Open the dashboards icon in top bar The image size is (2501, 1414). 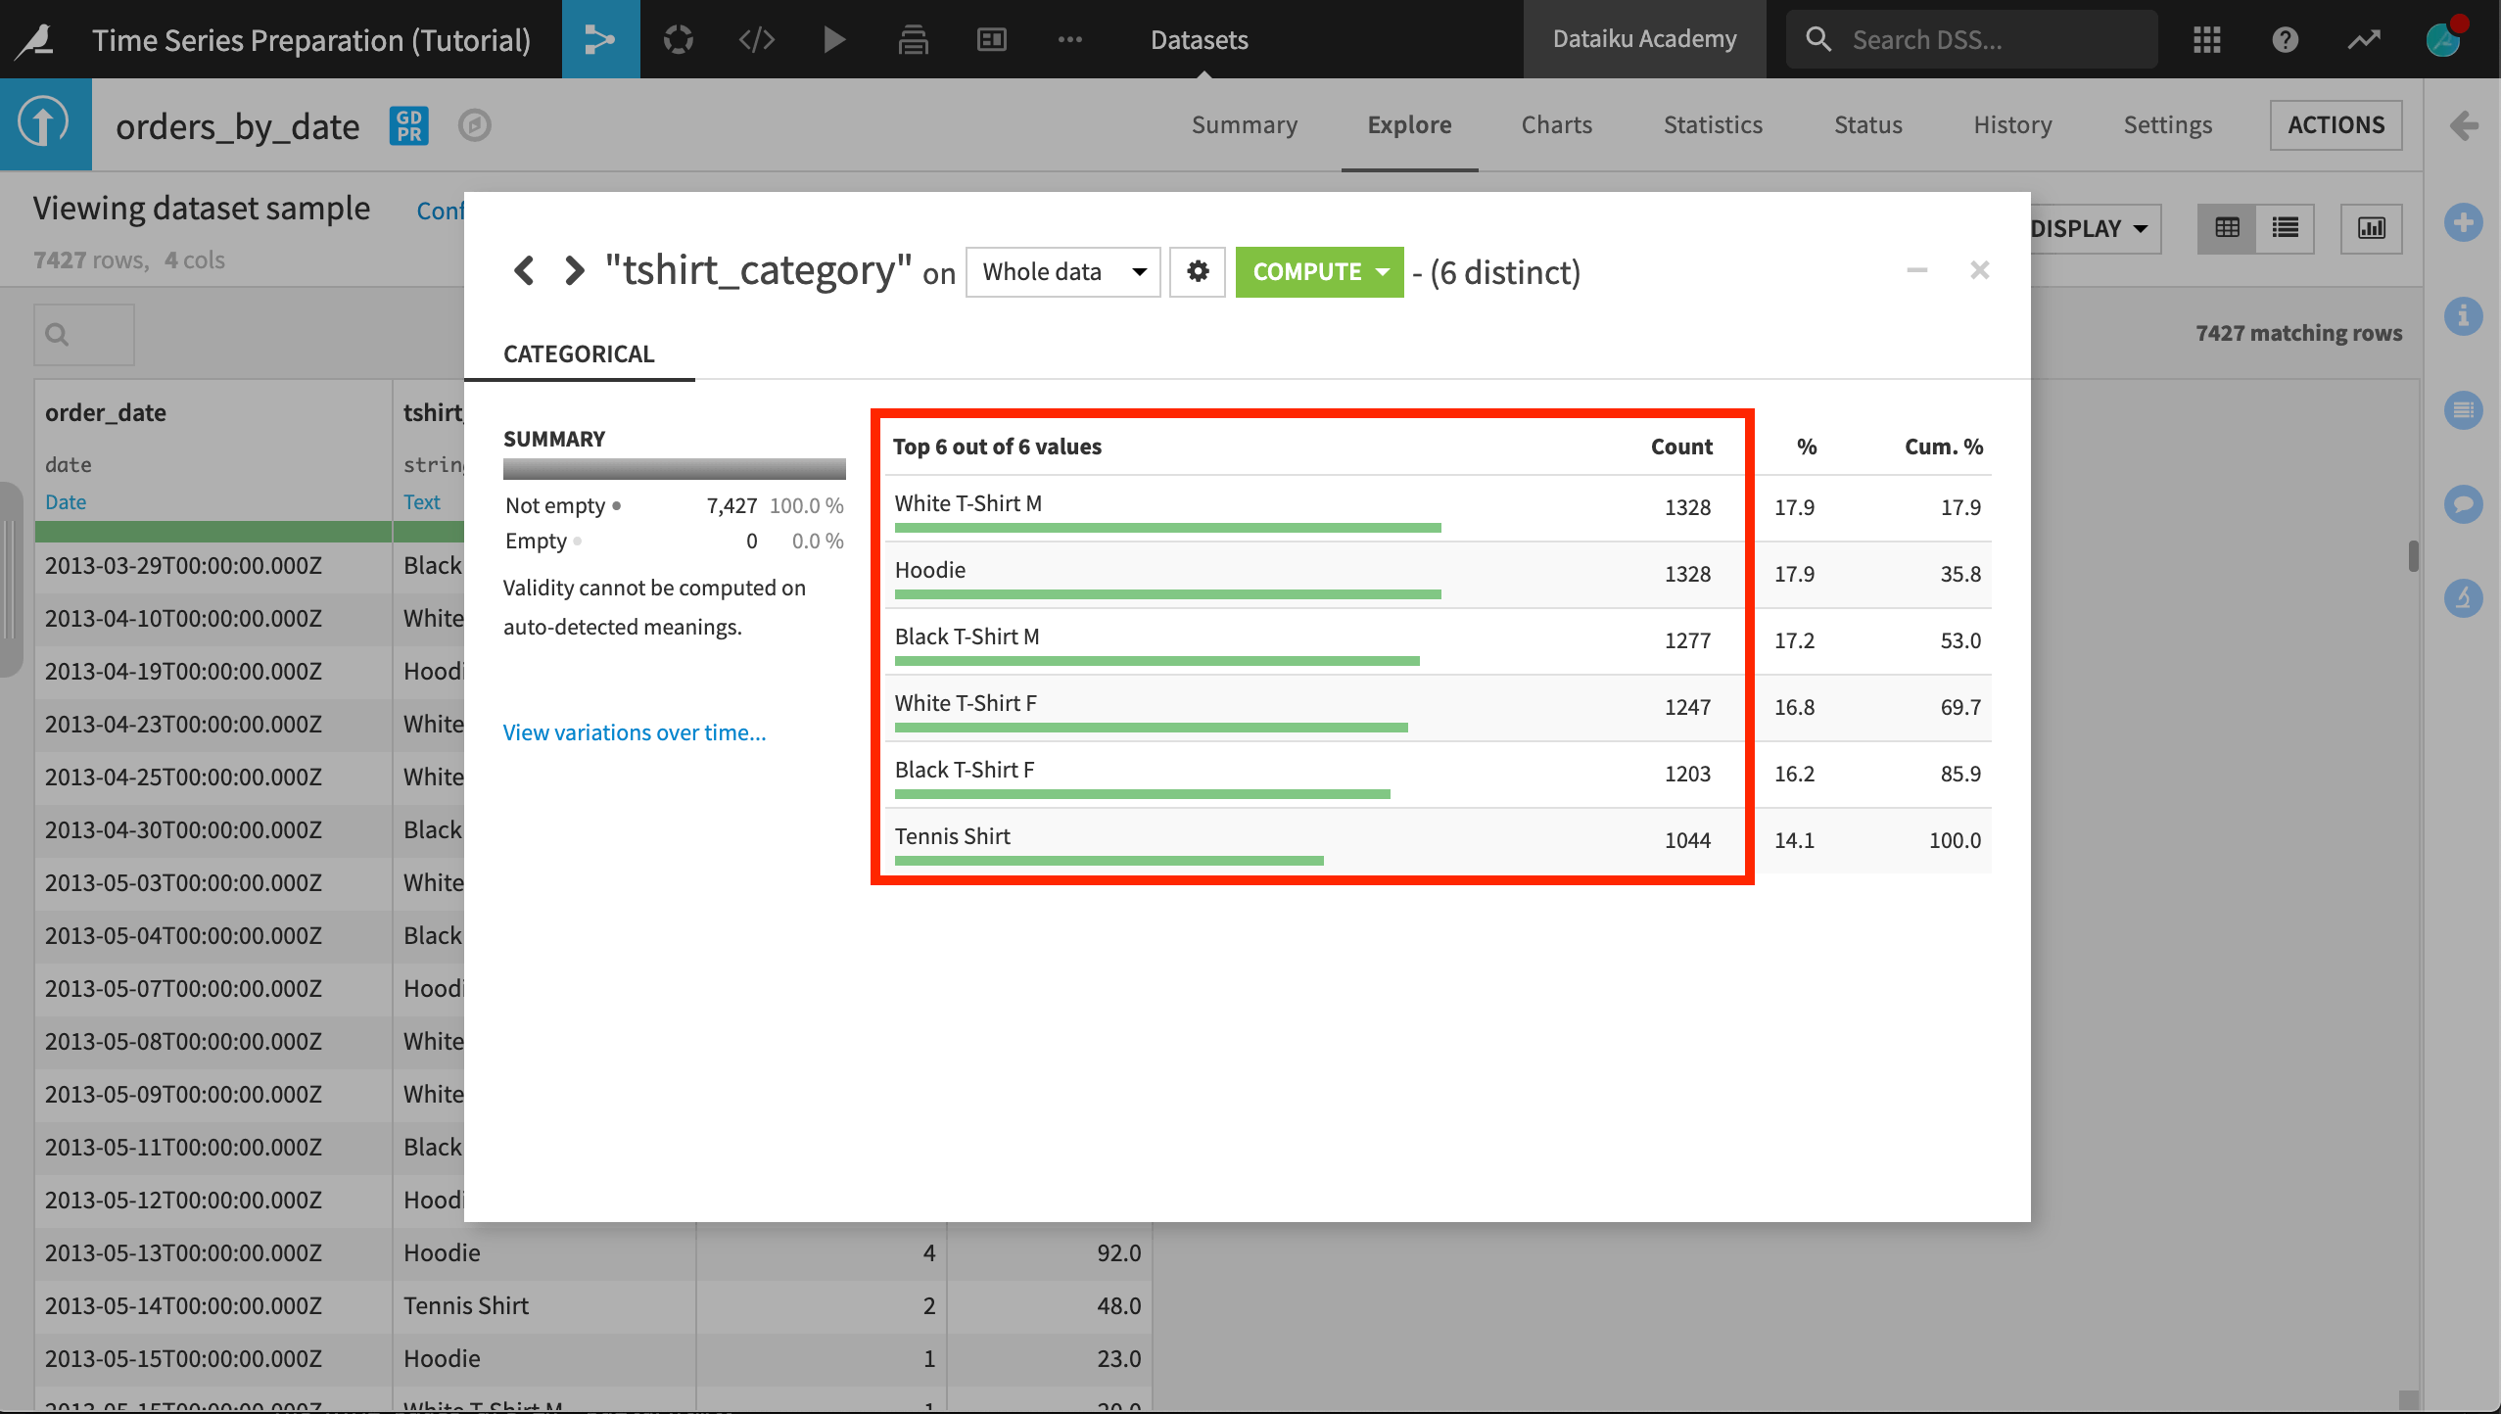tap(991, 39)
